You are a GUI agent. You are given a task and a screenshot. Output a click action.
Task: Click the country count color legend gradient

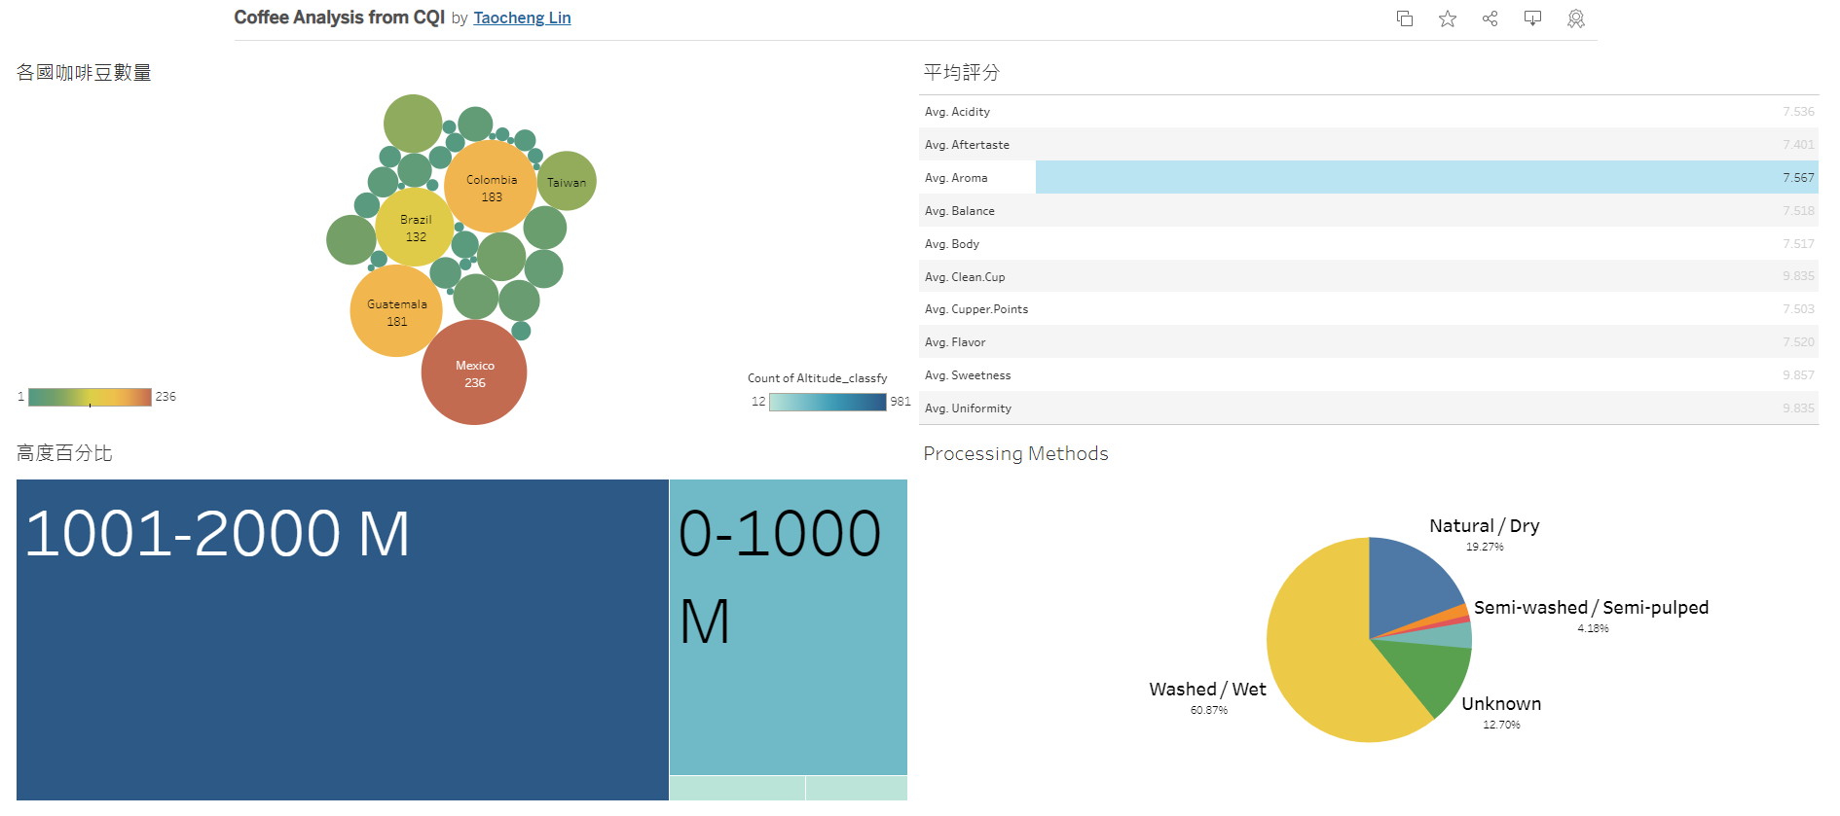click(x=90, y=397)
